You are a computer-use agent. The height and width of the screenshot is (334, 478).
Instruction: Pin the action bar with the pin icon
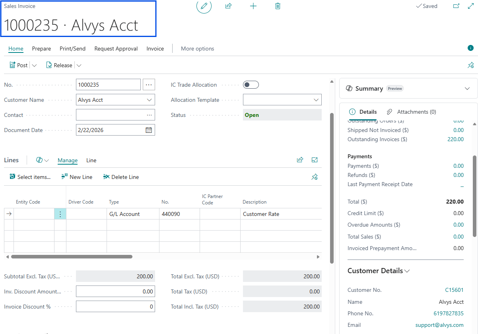pyautogui.click(x=470, y=65)
